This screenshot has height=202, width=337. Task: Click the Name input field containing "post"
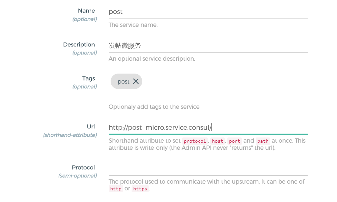pyautogui.click(x=208, y=12)
